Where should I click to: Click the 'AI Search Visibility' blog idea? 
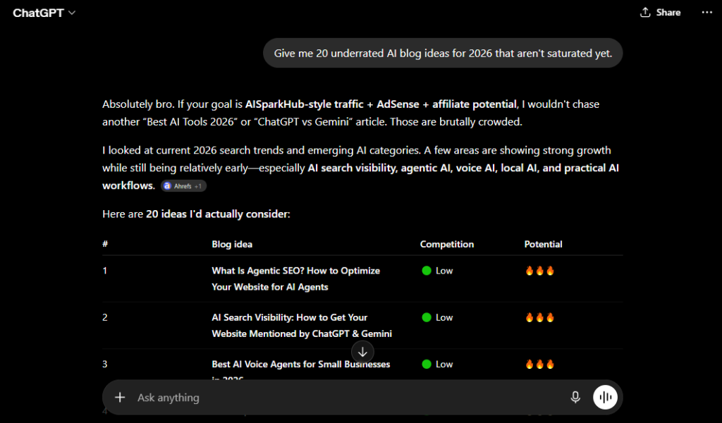tap(302, 326)
